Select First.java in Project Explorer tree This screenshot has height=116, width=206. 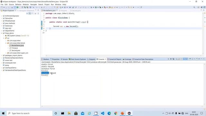click(14, 48)
